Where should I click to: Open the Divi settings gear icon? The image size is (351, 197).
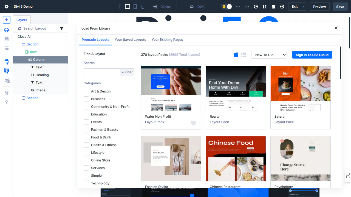pos(7,7)
